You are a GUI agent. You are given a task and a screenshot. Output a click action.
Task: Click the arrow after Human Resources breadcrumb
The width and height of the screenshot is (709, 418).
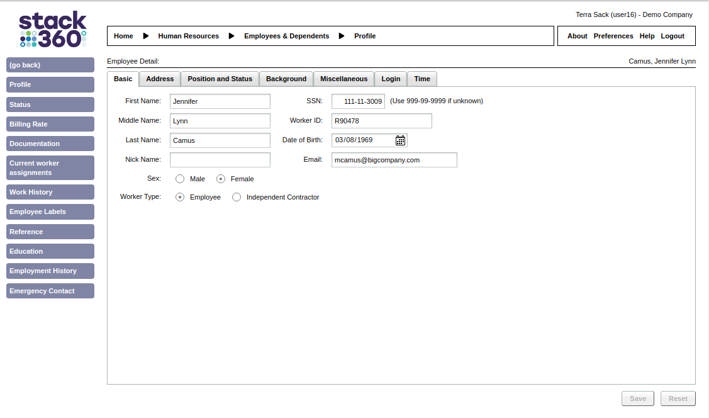[x=232, y=36]
